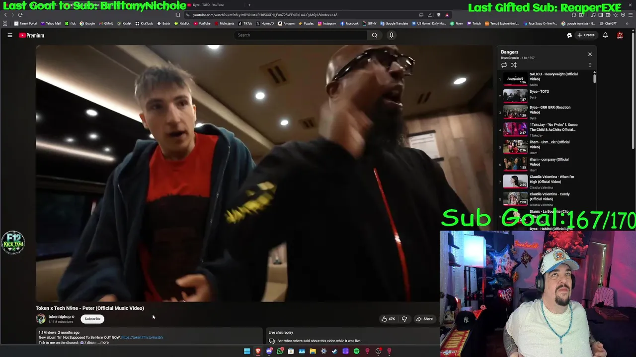Open the KickTools bookmark
The image size is (636, 357).
[x=144, y=23]
